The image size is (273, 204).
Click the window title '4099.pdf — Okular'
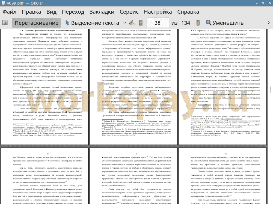[x=25, y=3]
